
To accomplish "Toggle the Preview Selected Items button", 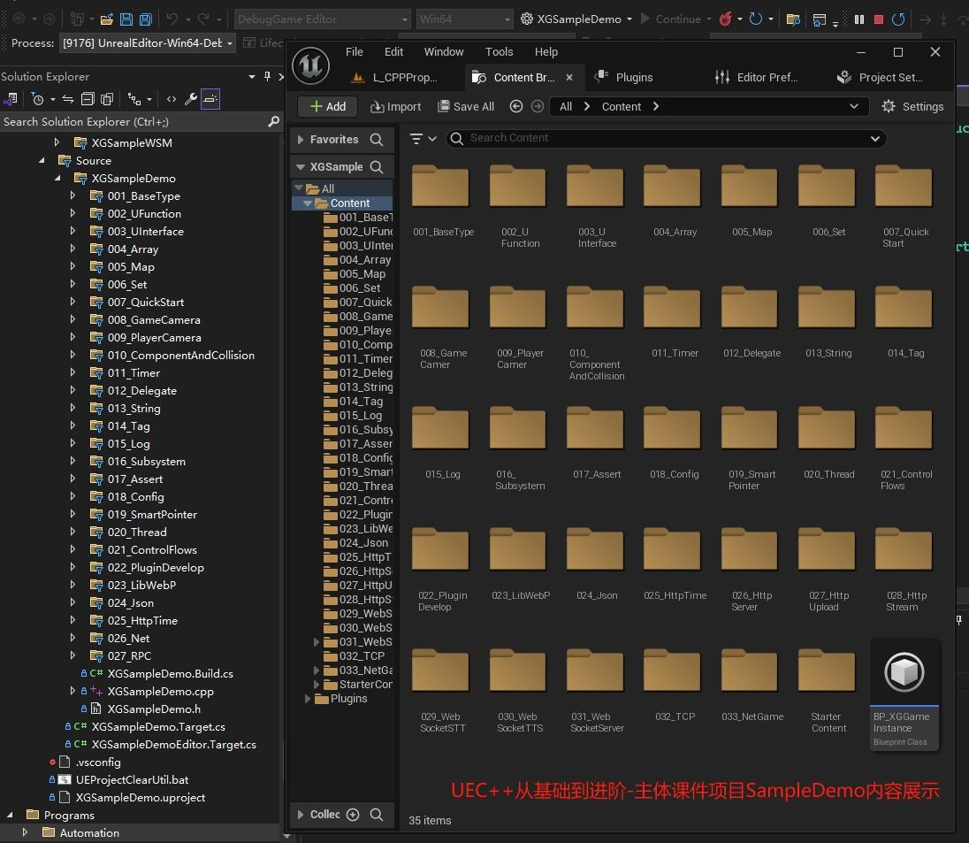I will [x=210, y=99].
